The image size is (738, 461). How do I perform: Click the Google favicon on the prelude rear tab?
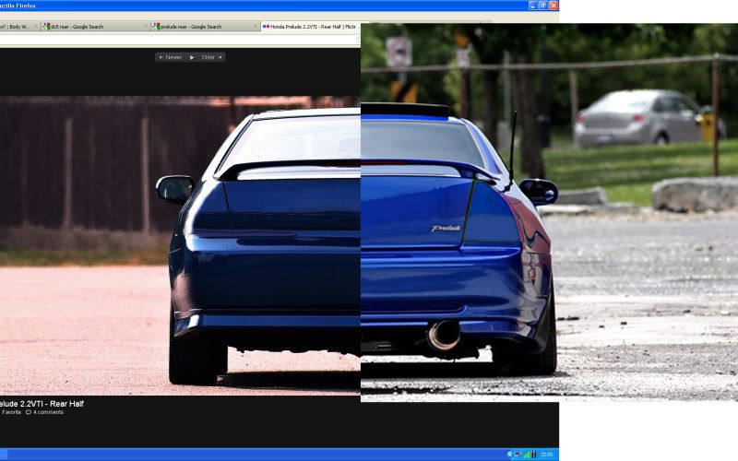point(157,27)
